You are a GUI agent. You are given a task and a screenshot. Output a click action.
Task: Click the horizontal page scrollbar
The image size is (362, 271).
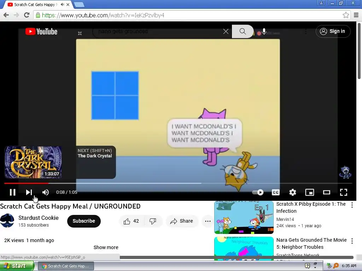(237, 257)
